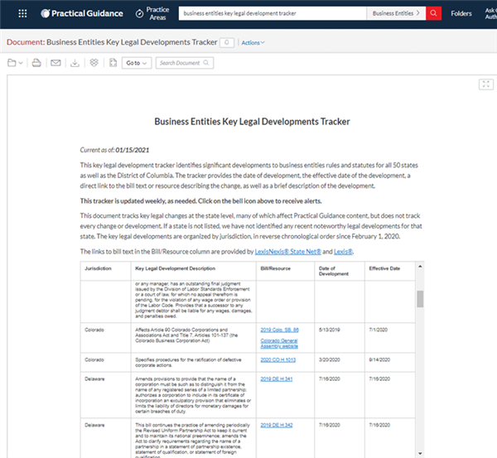The width and height of the screenshot is (497, 458).
Task: Click the document copy icon in the toolbar
Action: [113, 63]
